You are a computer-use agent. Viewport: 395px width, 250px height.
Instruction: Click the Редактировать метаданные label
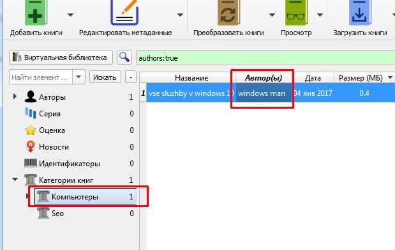[x=126, y=33]
